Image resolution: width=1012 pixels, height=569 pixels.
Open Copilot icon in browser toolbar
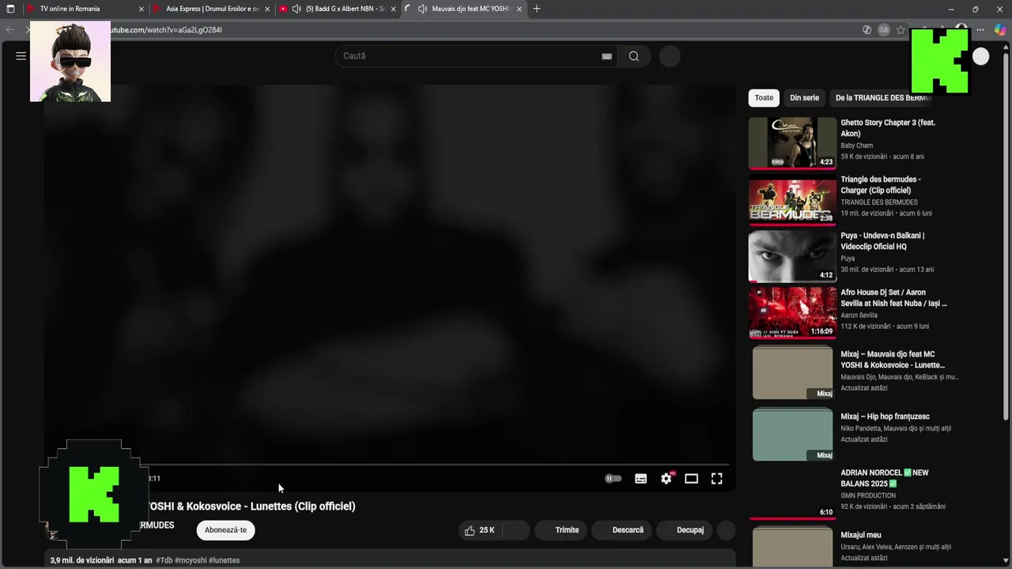click(x=1000, y=30)
